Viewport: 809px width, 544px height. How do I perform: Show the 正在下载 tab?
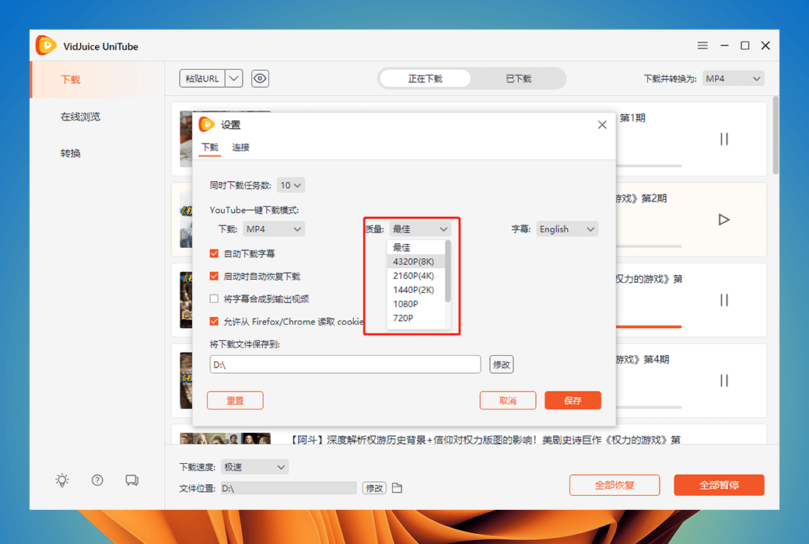click(x=426, y=78)
